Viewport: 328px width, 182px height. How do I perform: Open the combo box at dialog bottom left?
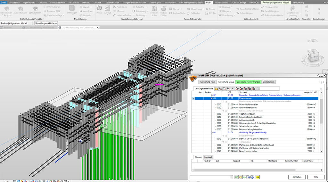[231, 177]
